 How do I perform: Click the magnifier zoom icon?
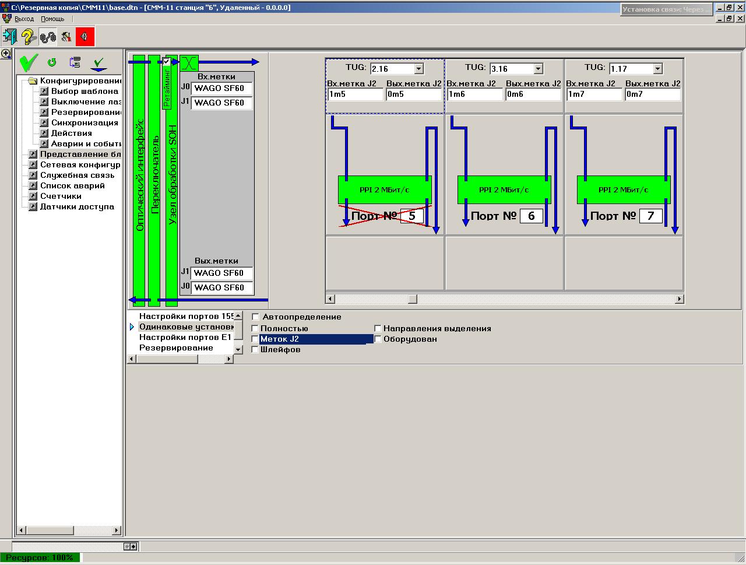(6, 54)
